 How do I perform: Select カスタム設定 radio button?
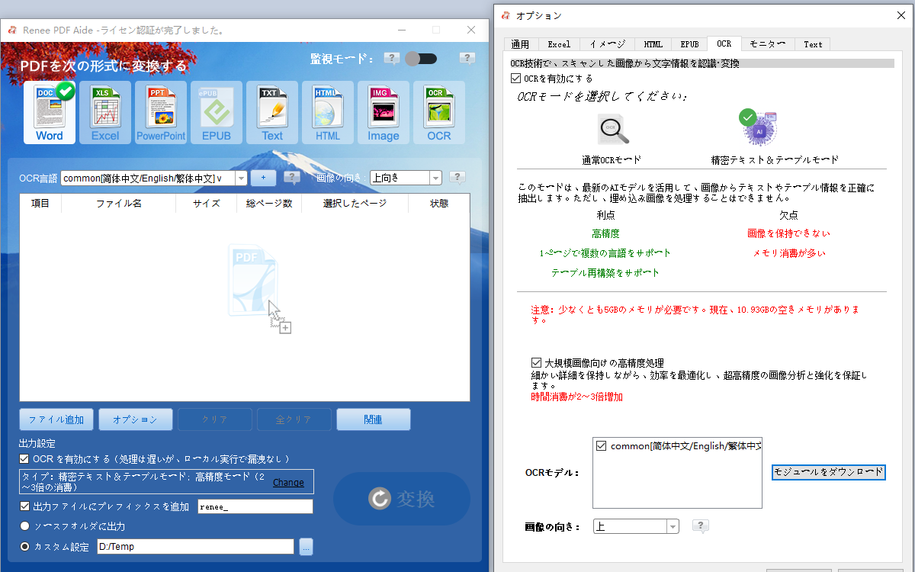pos(25,547)
